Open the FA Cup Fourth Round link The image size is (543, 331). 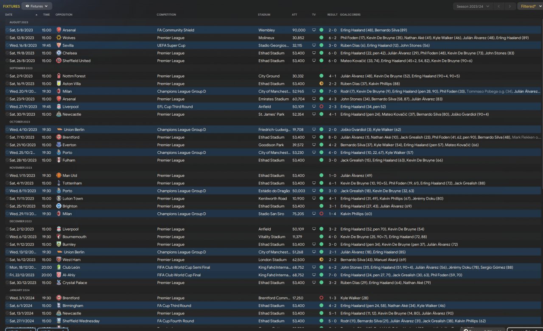(176, 321)
